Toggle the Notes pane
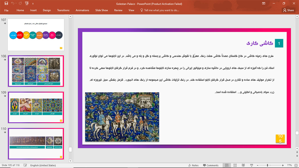The width and height of the screenshot is (299, 168). point(193,165)
